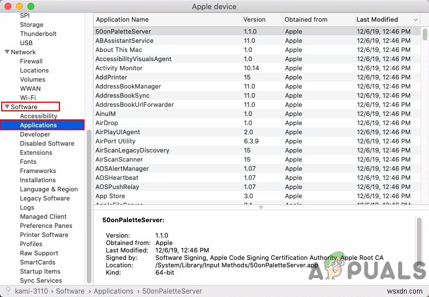The width and height of the screenshot is (429, 297).
Task: Select the Activity Monitor row
Action: [257, 68]
